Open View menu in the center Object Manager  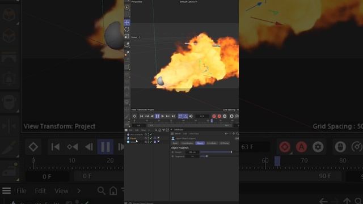pos(143,130)
